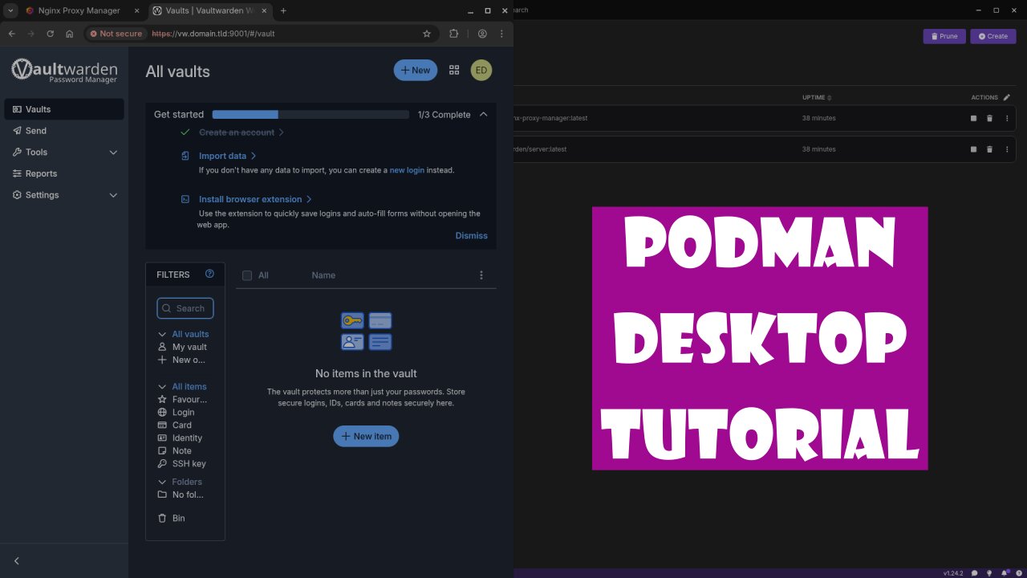Image resolution: width=1027 pixels, height=578 pixels.
Task: Expand the Tools menu chevron
Action: (x=113, y=153)
